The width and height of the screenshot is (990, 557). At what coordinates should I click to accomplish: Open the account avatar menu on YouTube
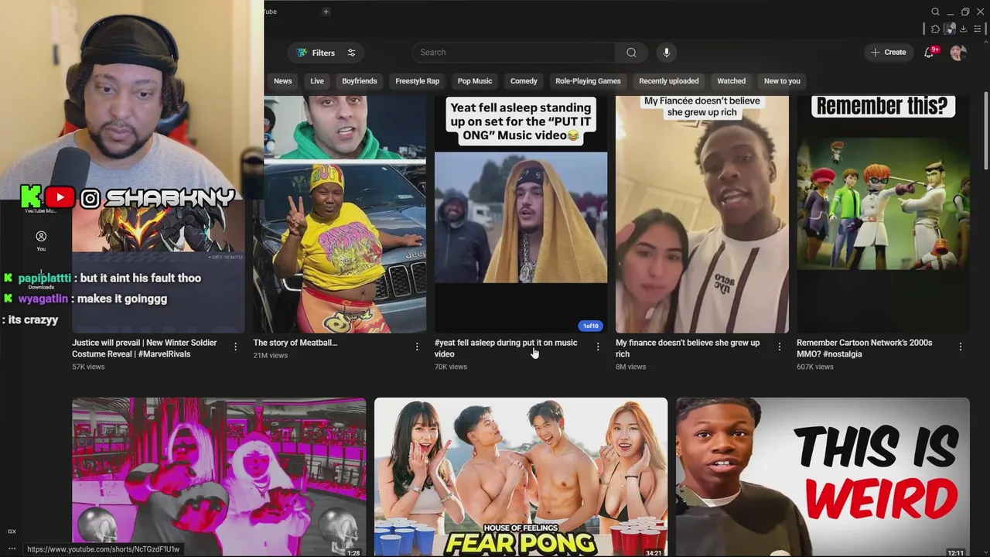coord(958,53)
